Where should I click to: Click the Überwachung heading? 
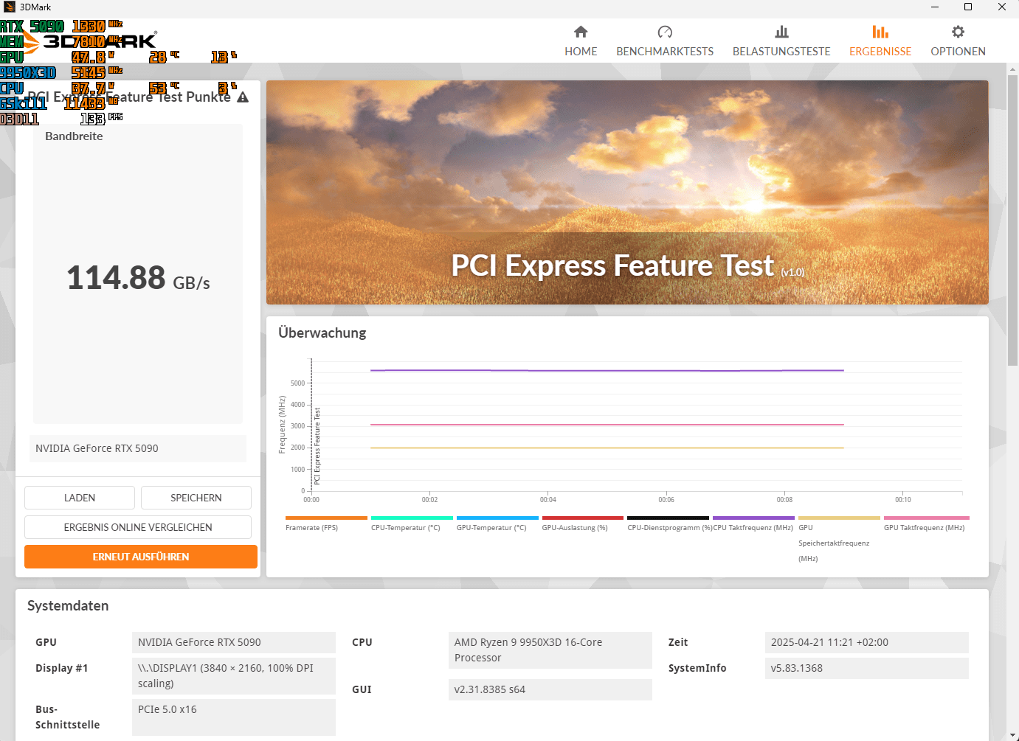tap(322, 333)
